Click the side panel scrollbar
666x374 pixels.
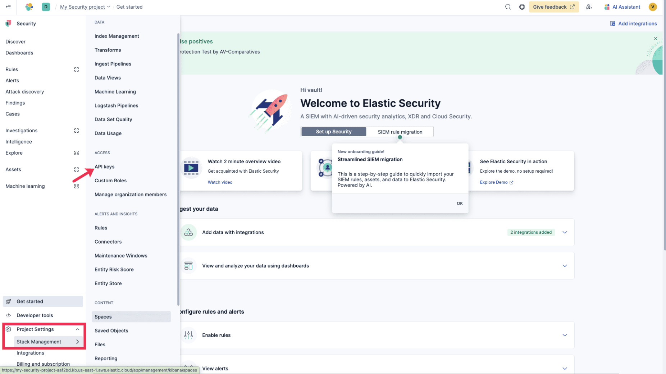pyautogui.click(x=178, y=169)
